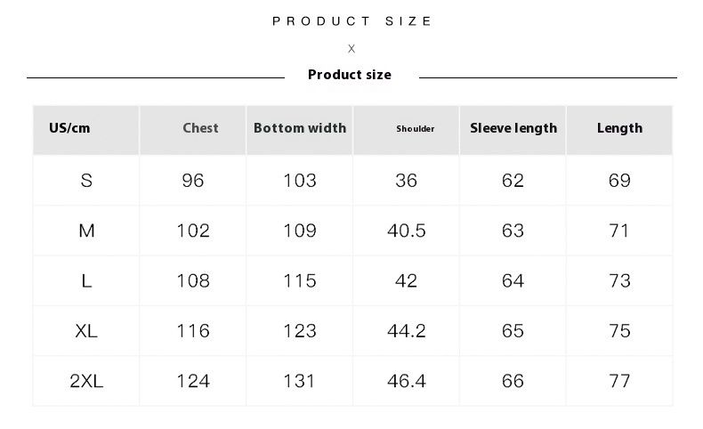Click the 44.2 shoulder value for XL

[x=407, y=331]
